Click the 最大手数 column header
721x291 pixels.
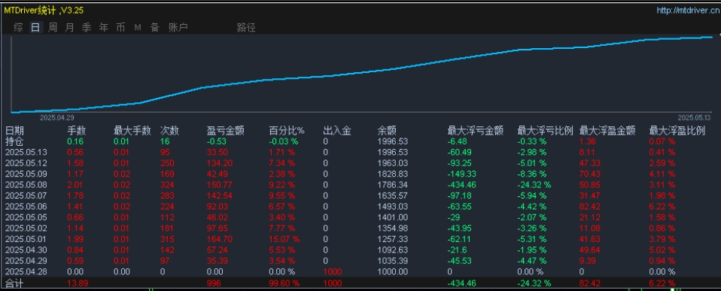click(132, 131)
